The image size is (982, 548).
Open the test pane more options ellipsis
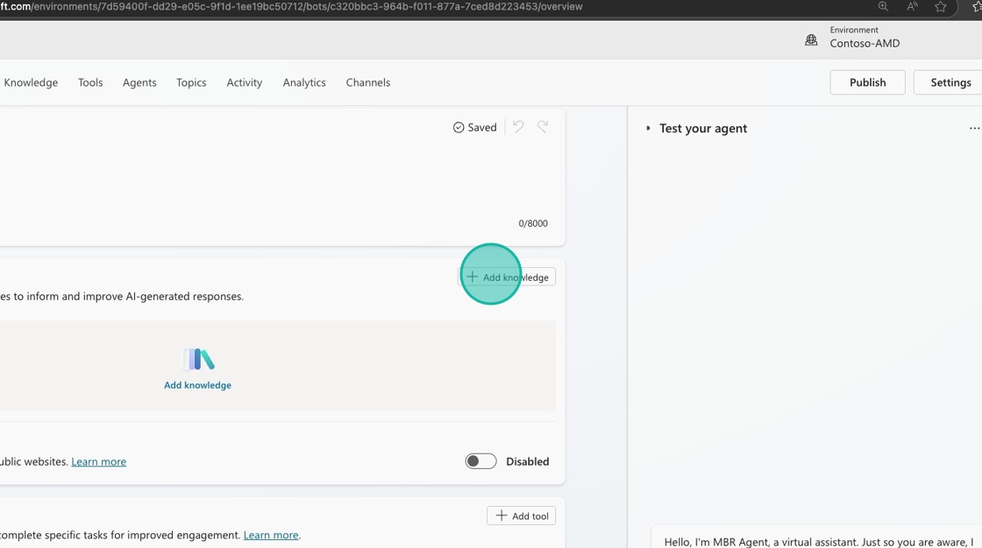click(973, 129)
